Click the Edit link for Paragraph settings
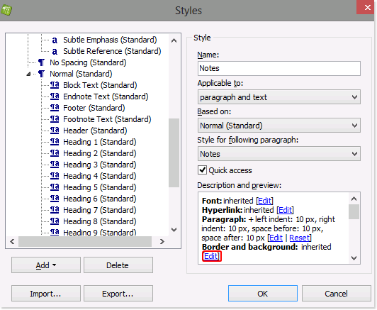Image resolution: width=377 pixels, height=310 pixels. (x=276, y=238)
